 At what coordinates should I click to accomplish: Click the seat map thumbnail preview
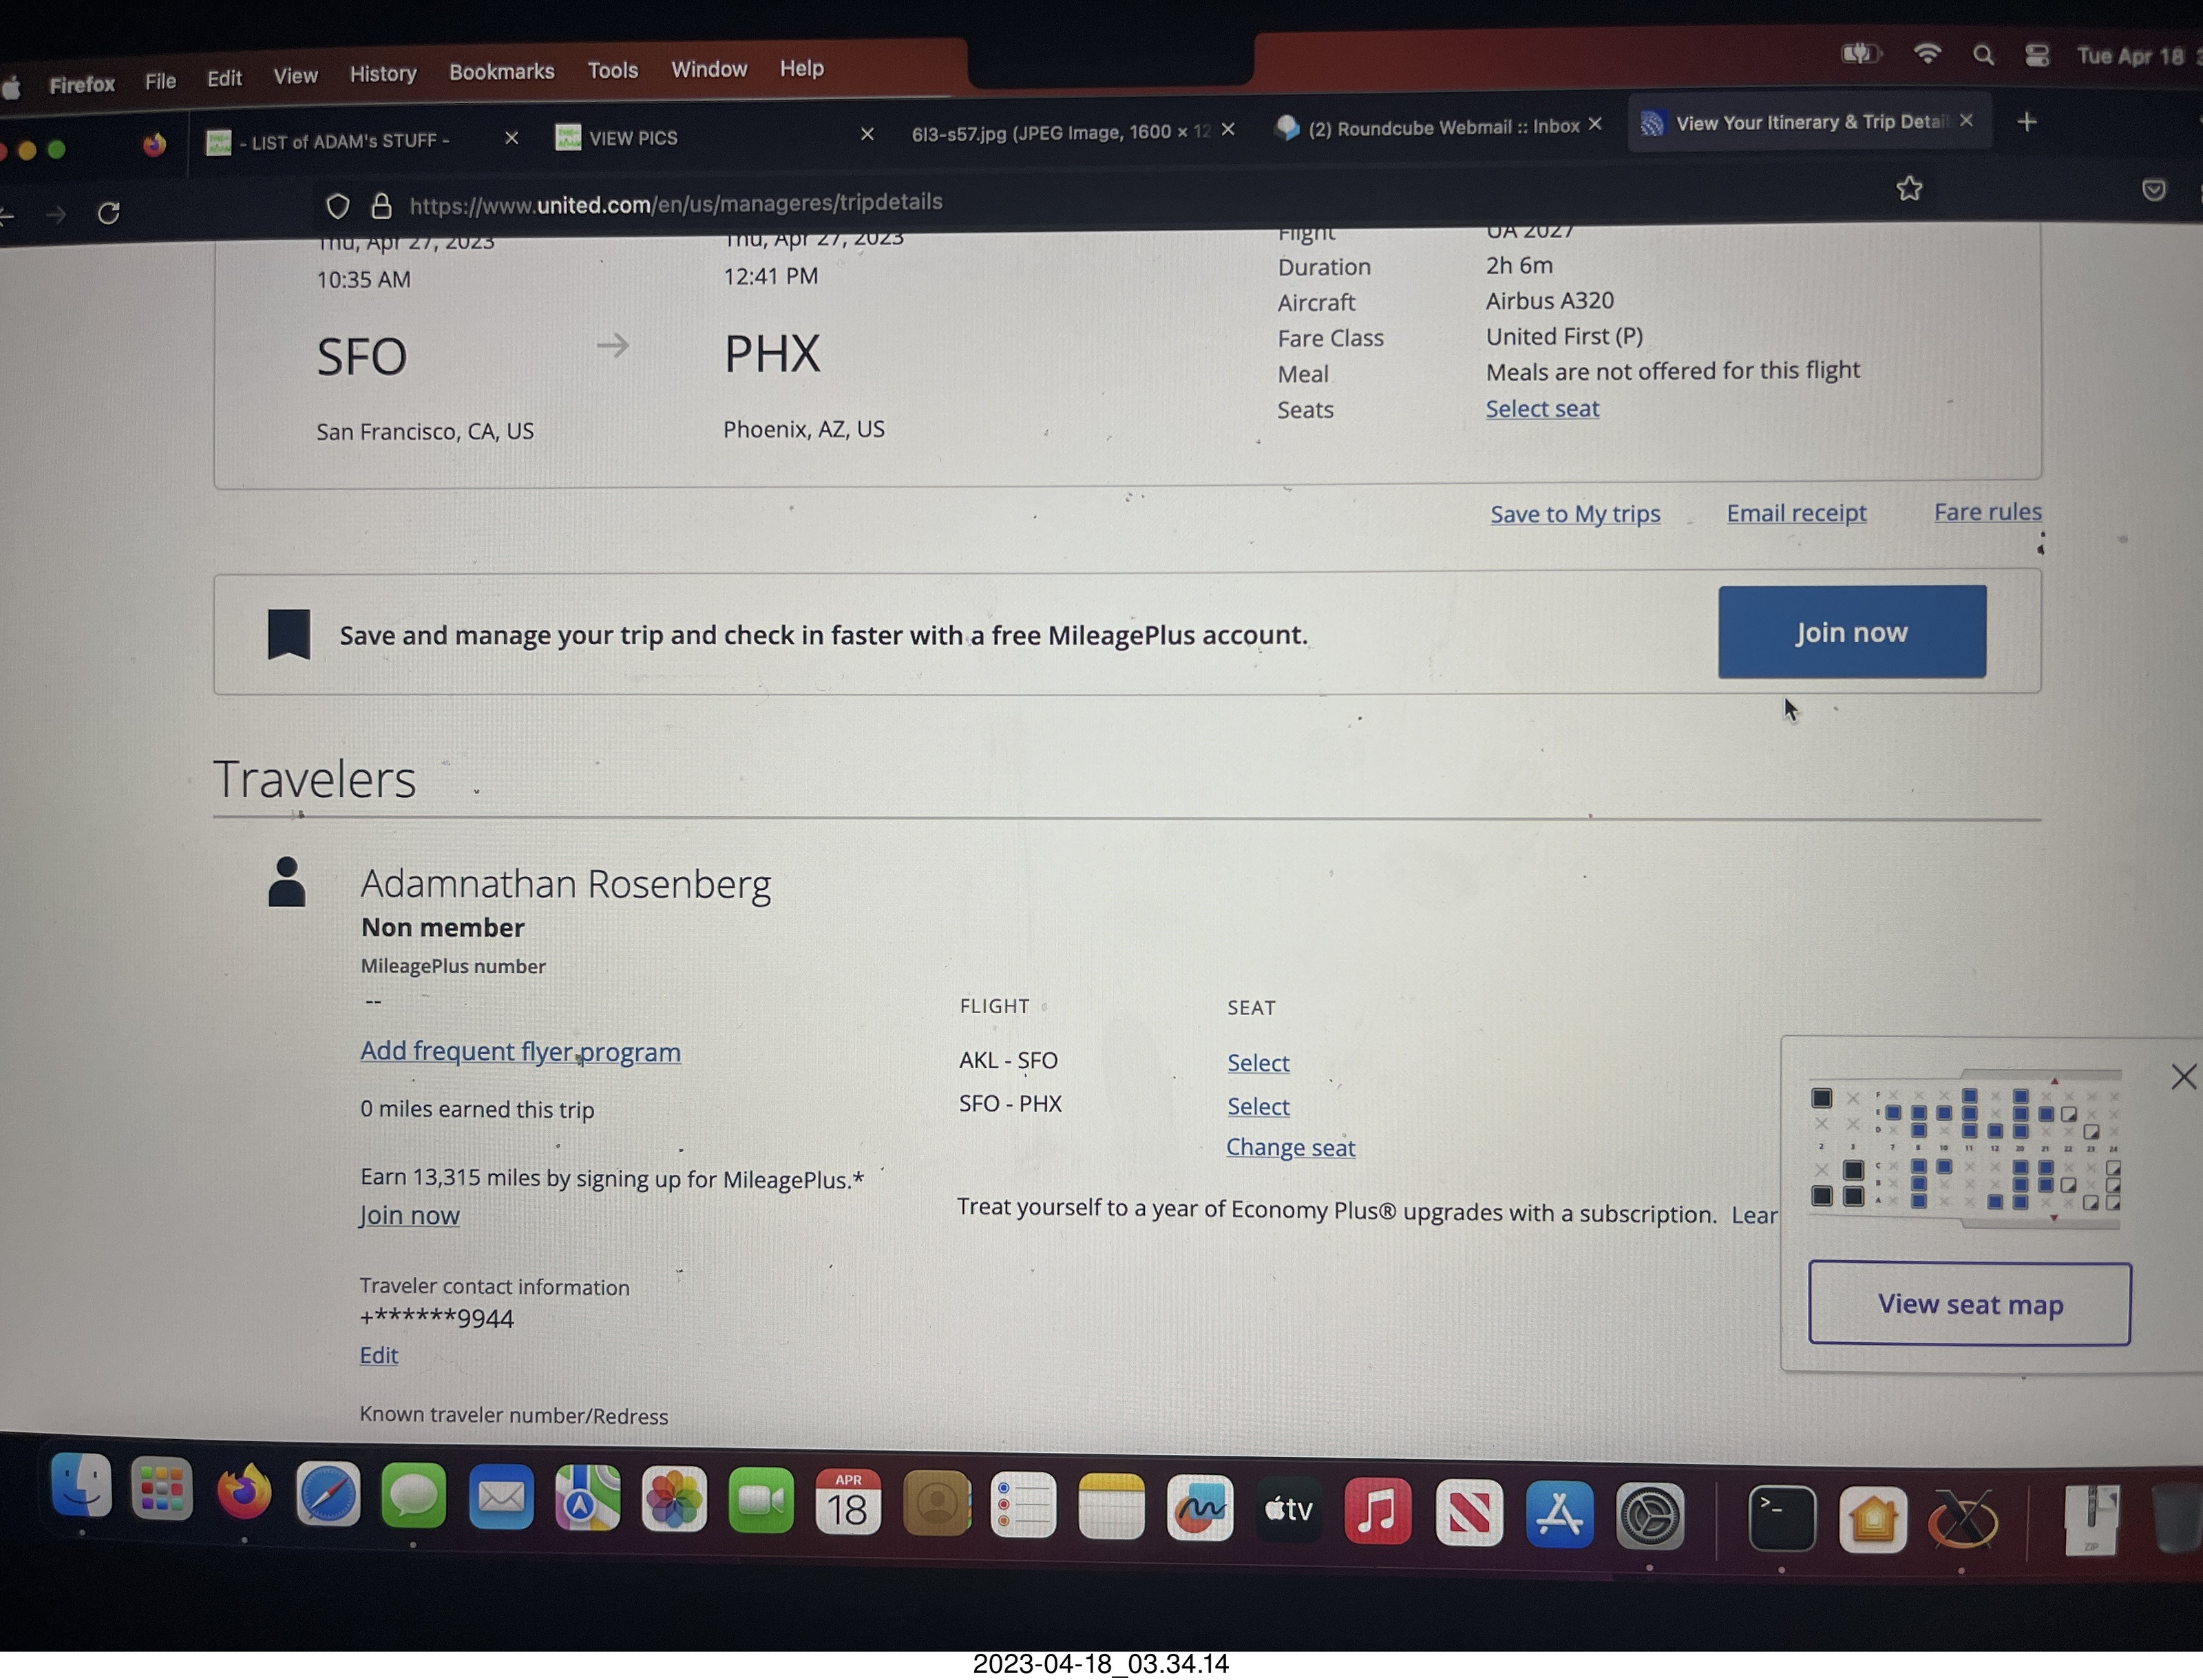click(x=1965, y=1150)
